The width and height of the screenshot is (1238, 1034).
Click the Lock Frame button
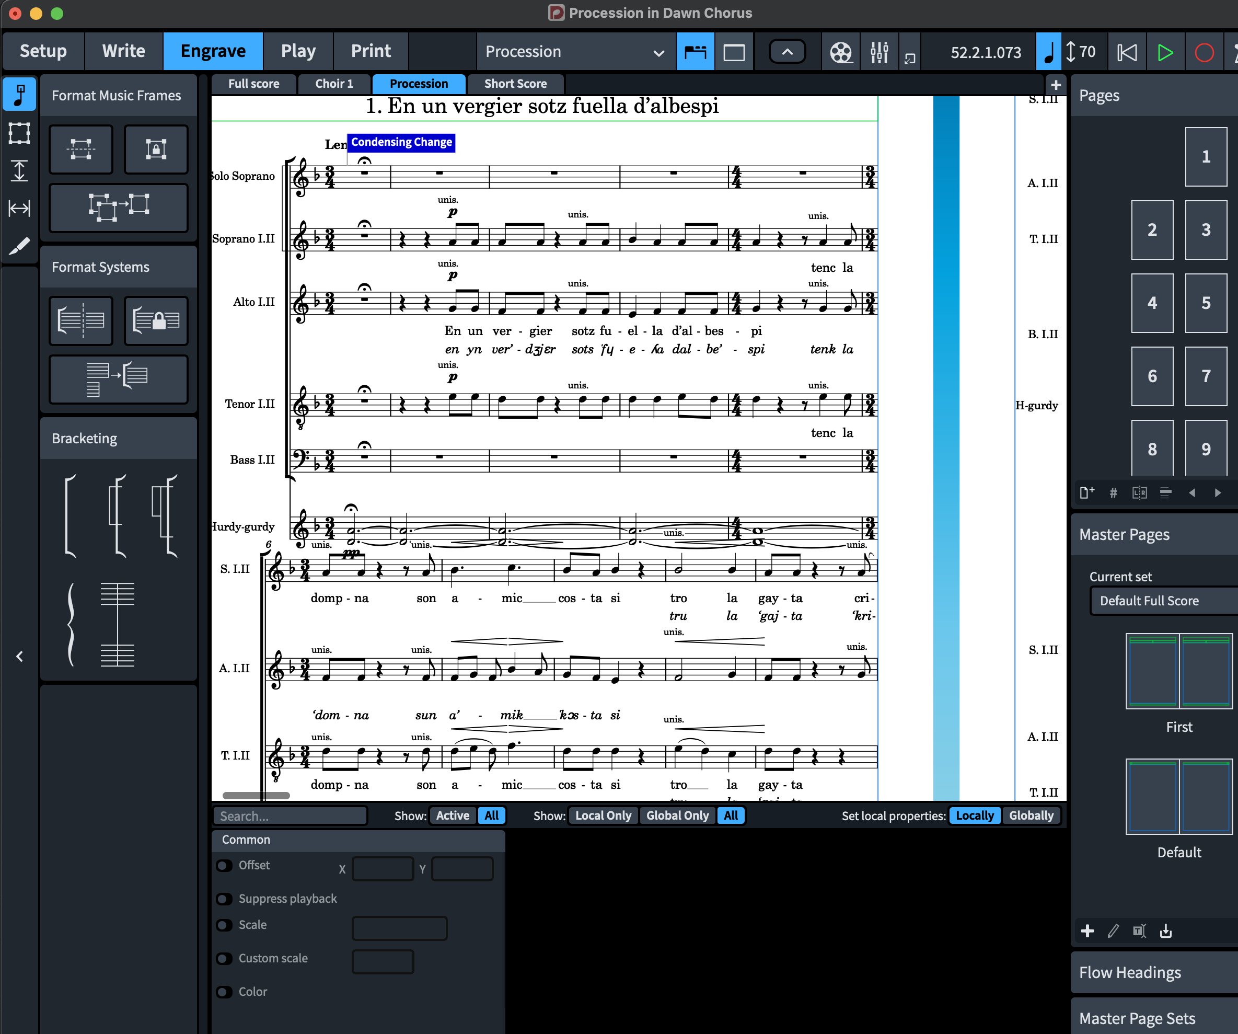[x=156, y=148]
